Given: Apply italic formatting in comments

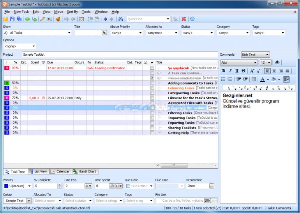Looking at the screenshot, I should [x=230, y=71].
